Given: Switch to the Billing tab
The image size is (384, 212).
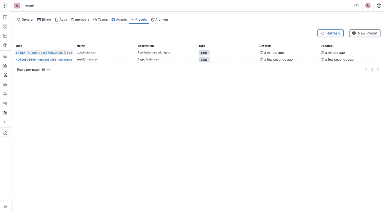Looking at the screenshot, I should (x=44, y=19).
